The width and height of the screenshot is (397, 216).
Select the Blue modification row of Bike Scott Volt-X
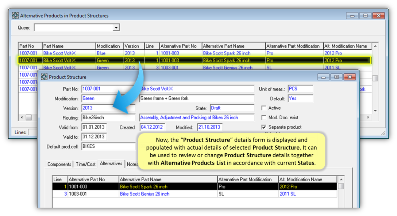[x=194, y=53]
